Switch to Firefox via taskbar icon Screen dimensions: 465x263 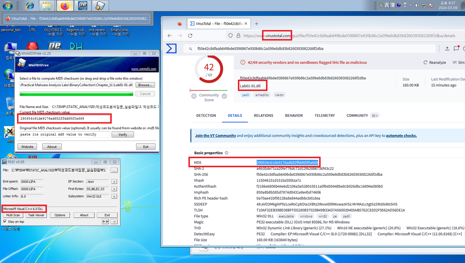click(x=65, y=6)
